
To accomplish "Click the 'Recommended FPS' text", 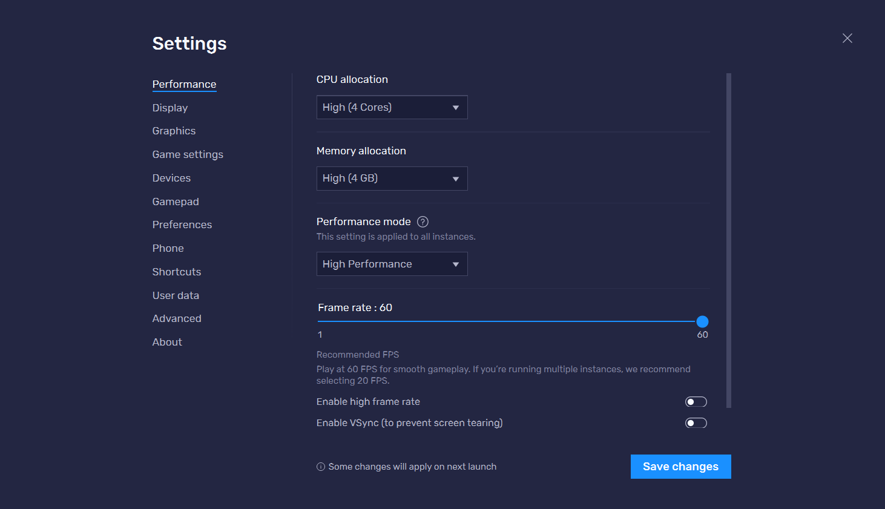I will [x=358, y=355].
